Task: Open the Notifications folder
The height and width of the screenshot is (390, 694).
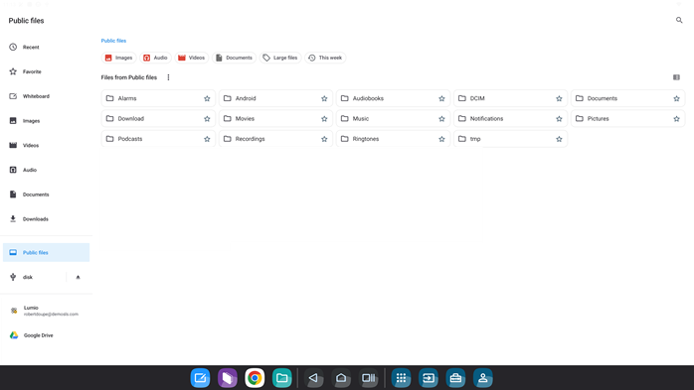Action: click(x=510, y=119)
